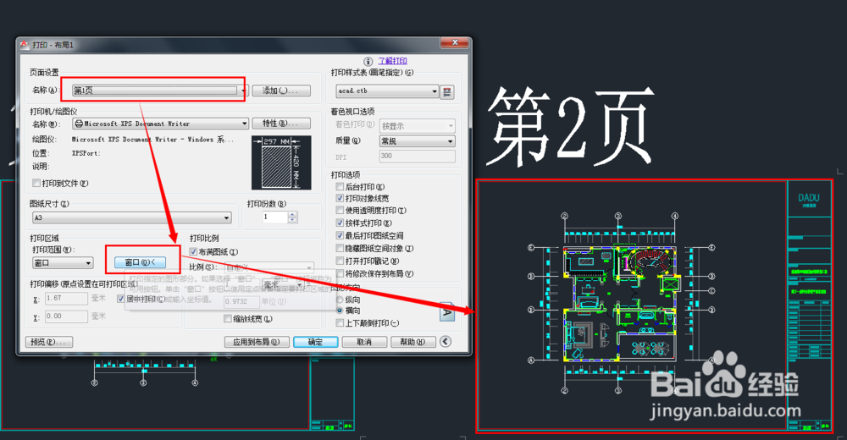
Task: Toggle the 打印到文件 checkbox
Action: tap(36, 184)
